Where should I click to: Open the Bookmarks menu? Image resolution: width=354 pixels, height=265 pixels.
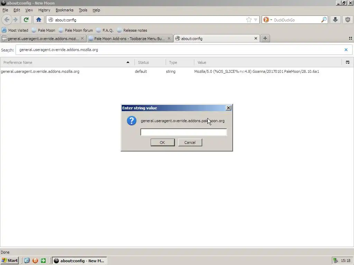tap(65, 10)
